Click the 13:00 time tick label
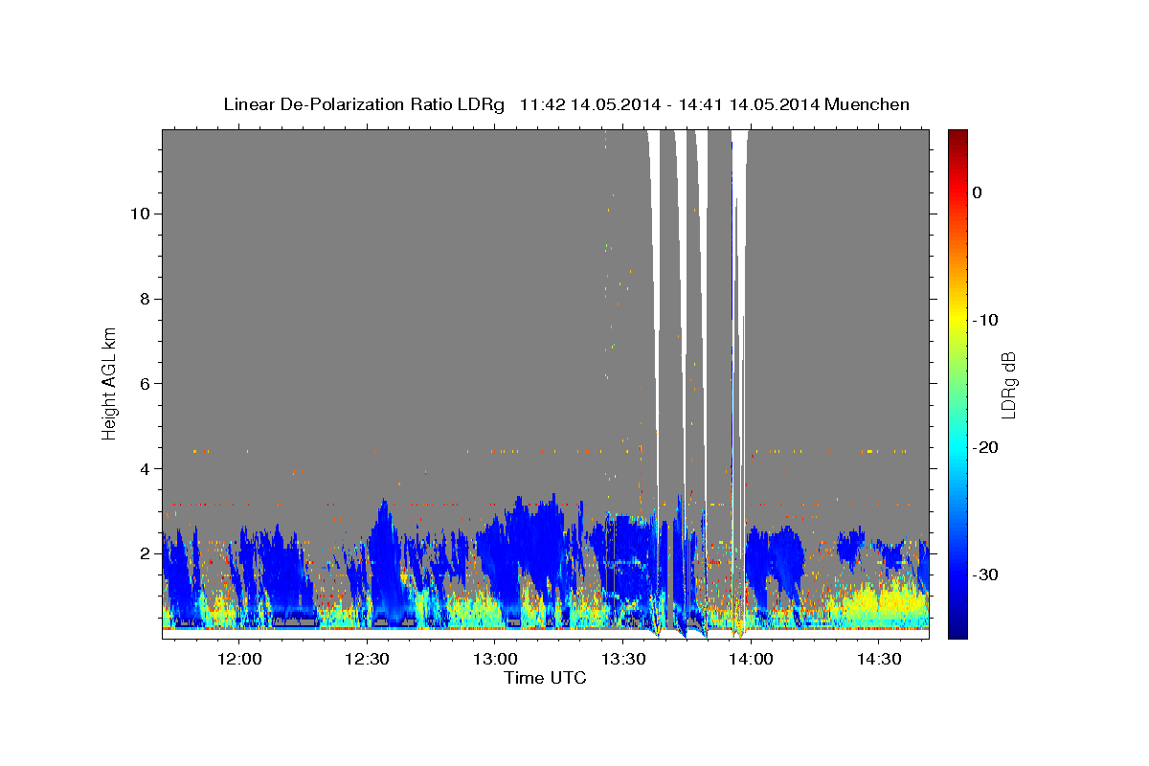This screenshot has width=1149, height=766. 495,659
